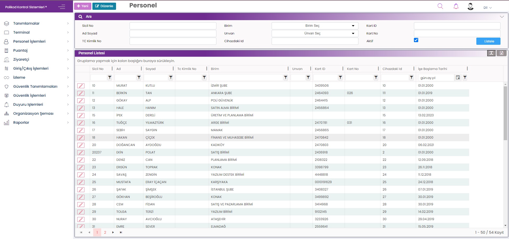This screenshot has height=239, width=509.
Task: Expand Tanımlamalar menu
Action: 36,23
